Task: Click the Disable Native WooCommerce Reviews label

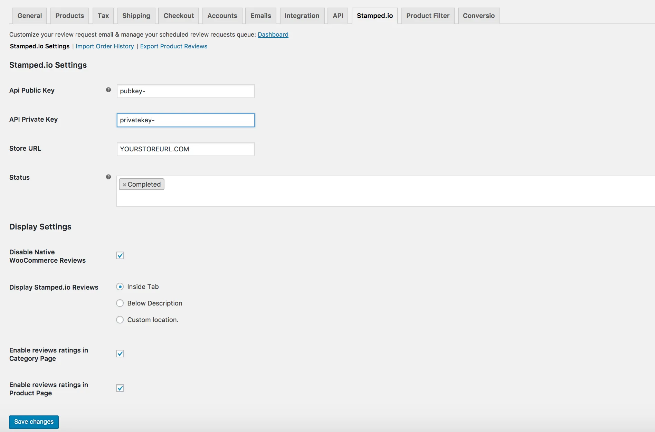Action: click(x=47, y=256)
